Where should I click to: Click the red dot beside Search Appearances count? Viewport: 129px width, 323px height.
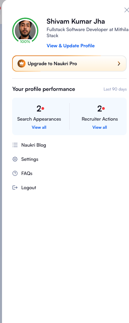[43, 108]
